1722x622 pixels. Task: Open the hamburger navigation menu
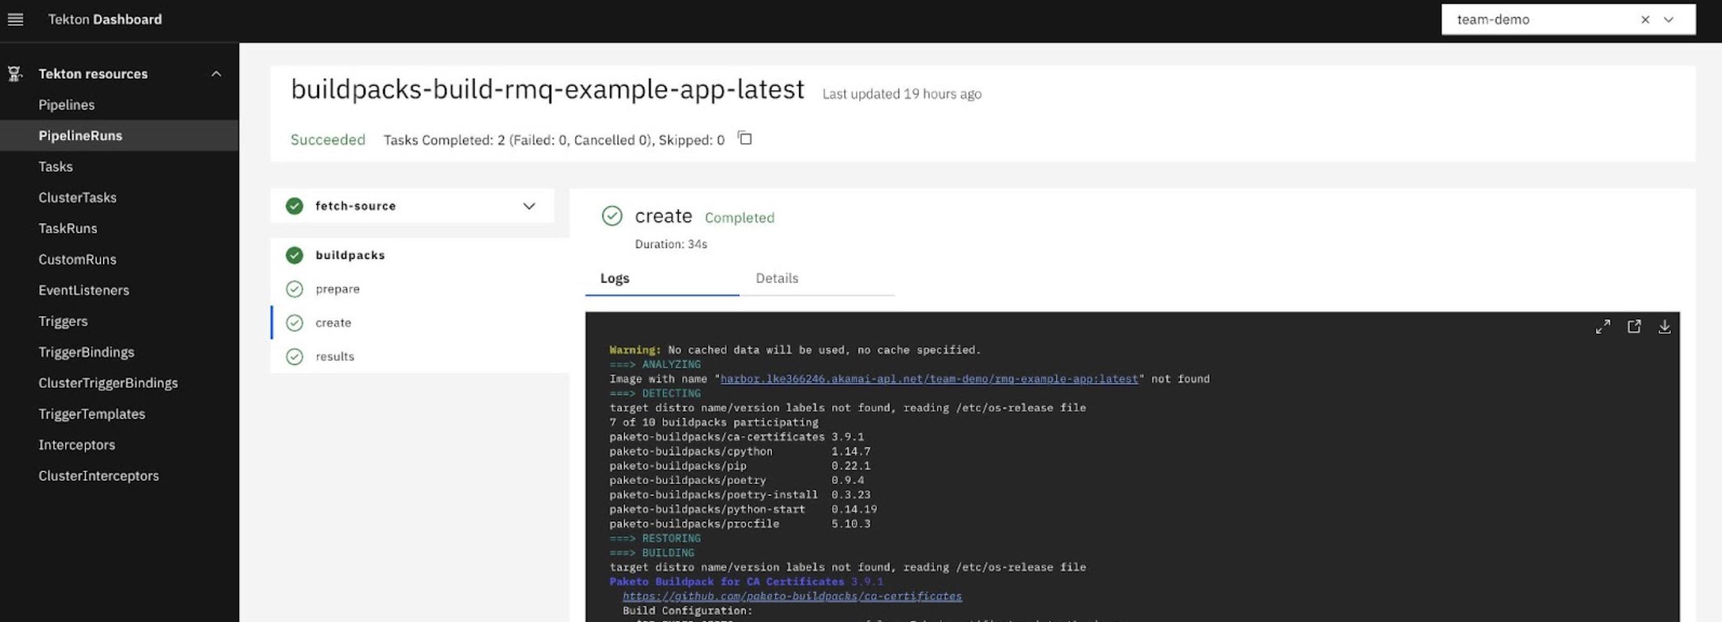(16, 20)
